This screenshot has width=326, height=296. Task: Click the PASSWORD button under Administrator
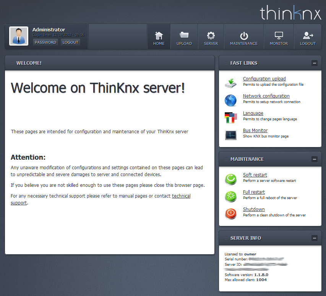[x=45, y=42]
